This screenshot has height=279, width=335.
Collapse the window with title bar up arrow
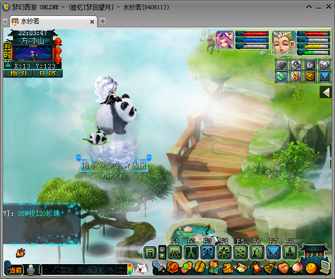pos(309,7)
